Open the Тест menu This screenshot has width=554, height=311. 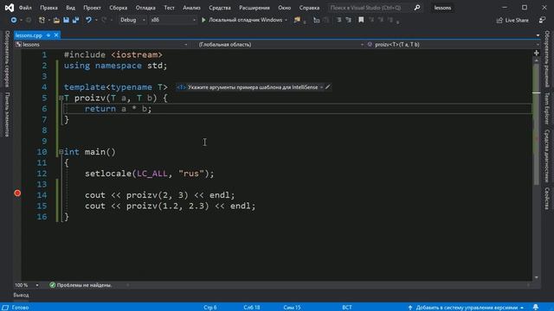[169, 8]
